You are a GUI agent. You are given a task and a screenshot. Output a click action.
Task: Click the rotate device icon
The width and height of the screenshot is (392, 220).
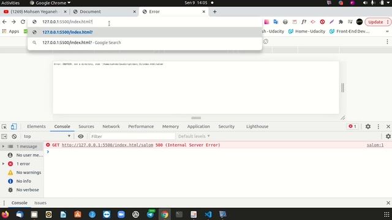coord(266,42)
